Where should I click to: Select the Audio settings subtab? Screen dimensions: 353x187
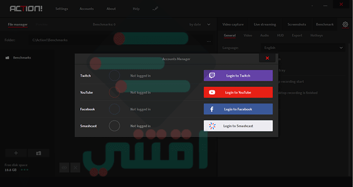click(265, 36)
